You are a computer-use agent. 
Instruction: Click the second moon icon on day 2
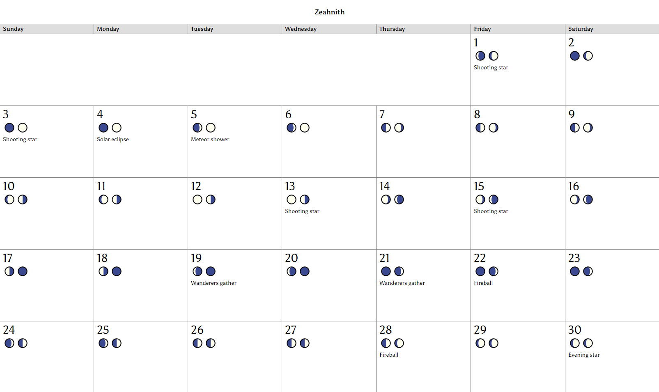pos(588,56)
